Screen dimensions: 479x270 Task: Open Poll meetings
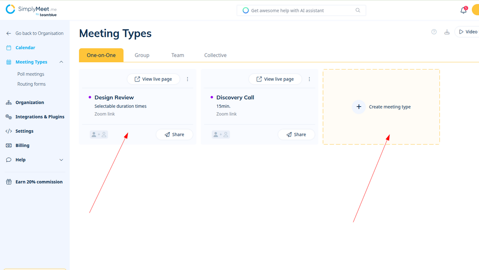pyautogui.click(x=31, y=74)
